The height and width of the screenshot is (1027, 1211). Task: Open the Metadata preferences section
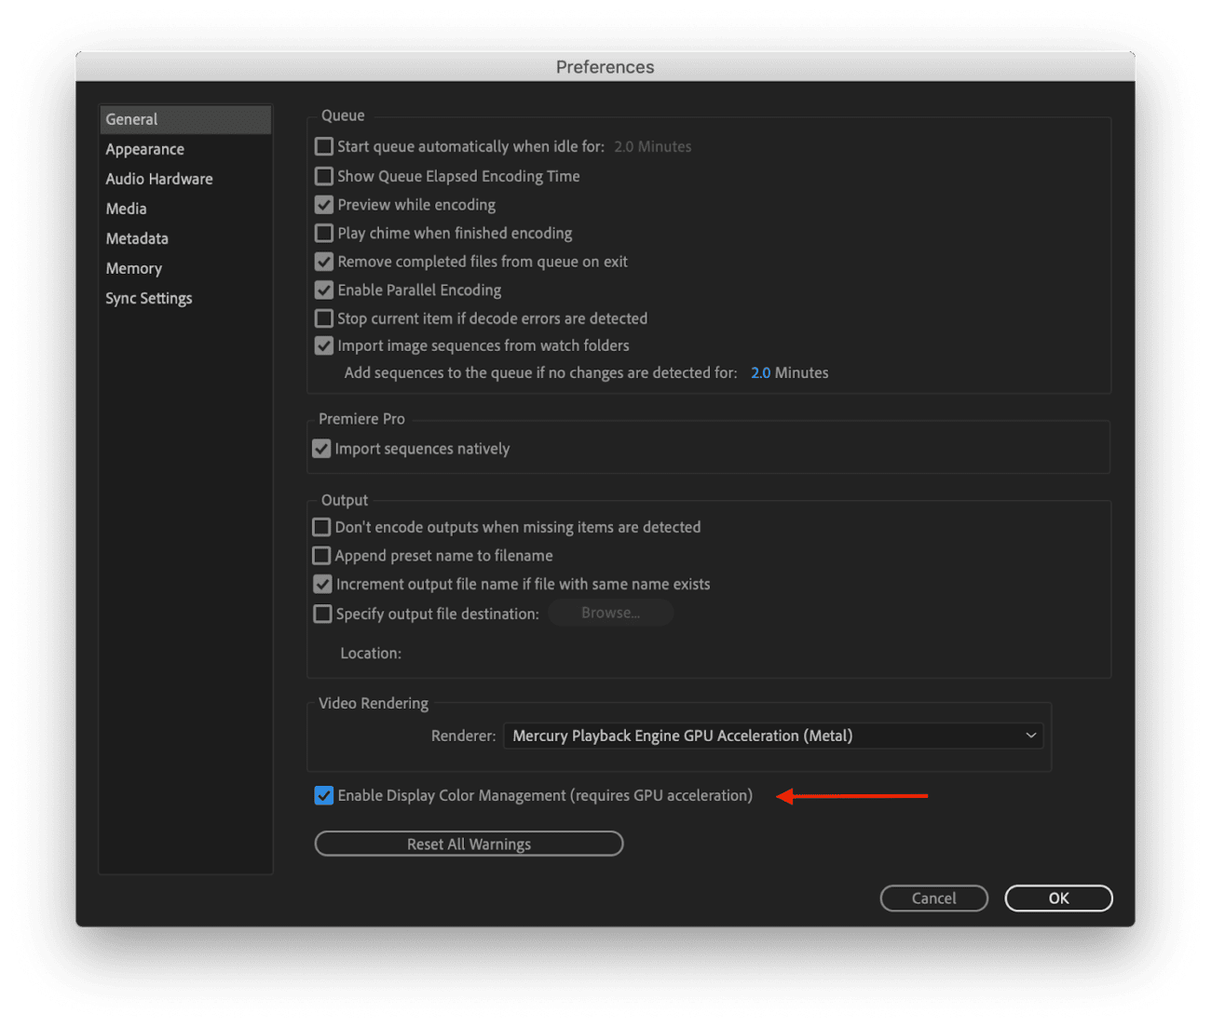[137, 238]
